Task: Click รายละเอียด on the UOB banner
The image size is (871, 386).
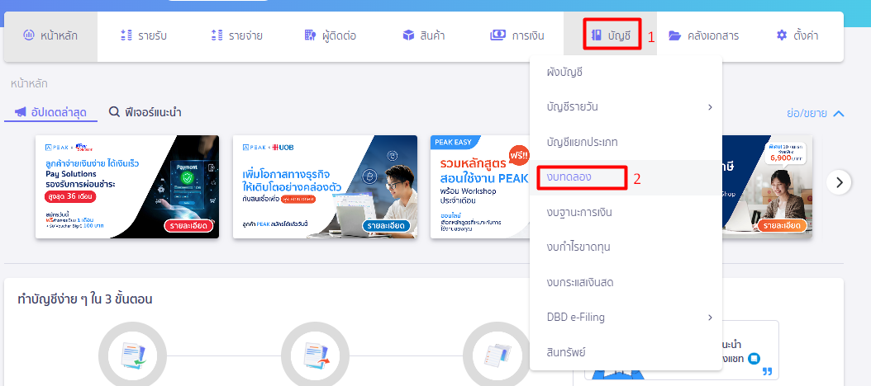Action: (386, 226)
